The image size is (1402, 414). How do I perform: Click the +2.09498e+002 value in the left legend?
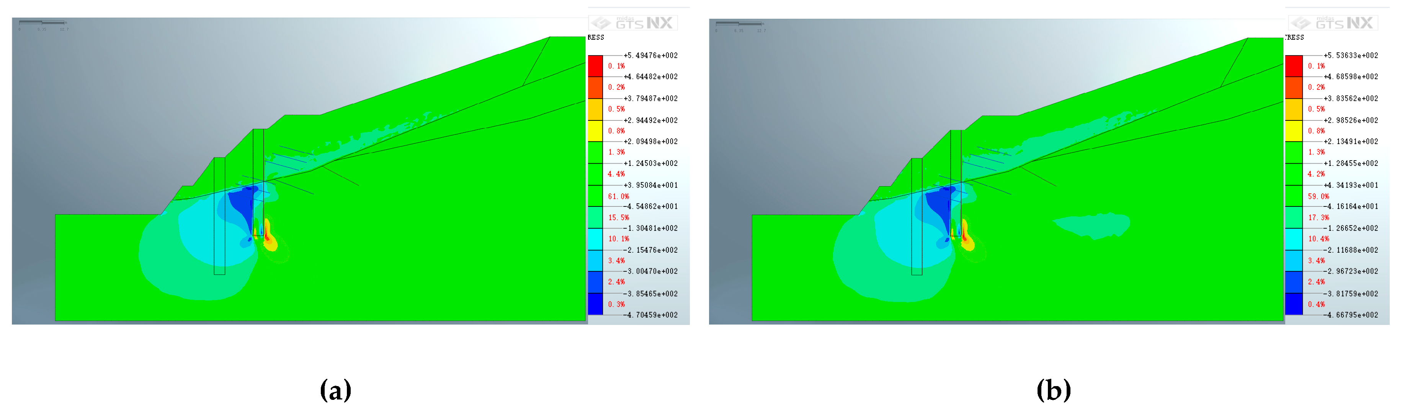click(650, 141)
